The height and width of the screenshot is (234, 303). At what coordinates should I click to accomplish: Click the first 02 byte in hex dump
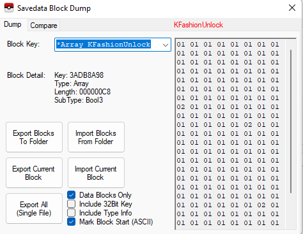181,106
